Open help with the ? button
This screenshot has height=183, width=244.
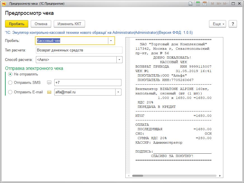pyautogui.click(x=233, y=24)
